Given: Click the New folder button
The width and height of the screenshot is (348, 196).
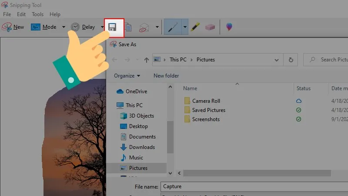Looking at the screenshot, I should pyautogui.click(x=166, y=76).
